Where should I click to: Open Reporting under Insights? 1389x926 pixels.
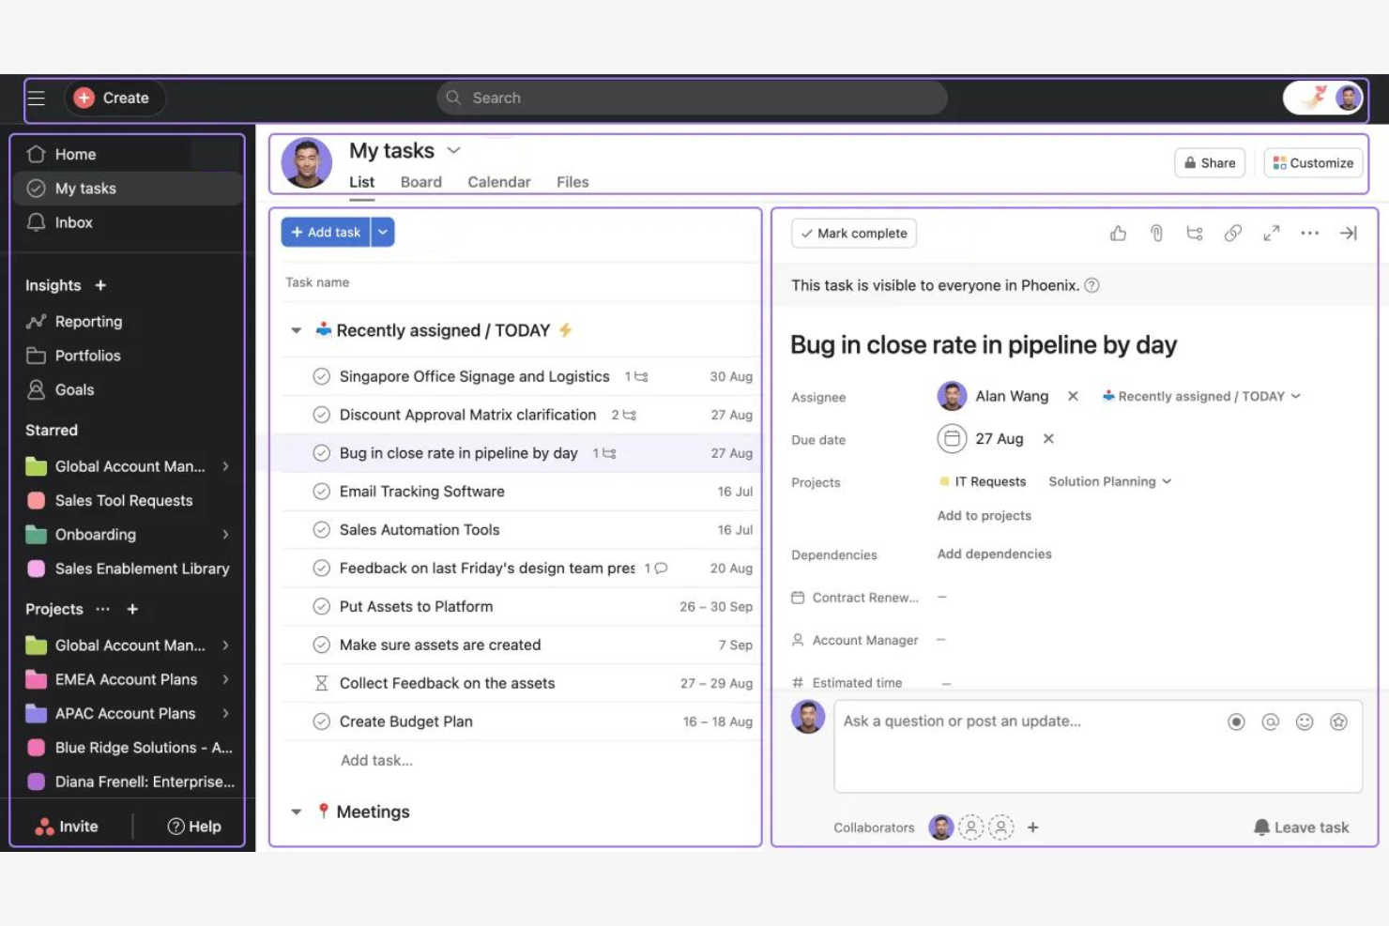(x=87, y=321)
